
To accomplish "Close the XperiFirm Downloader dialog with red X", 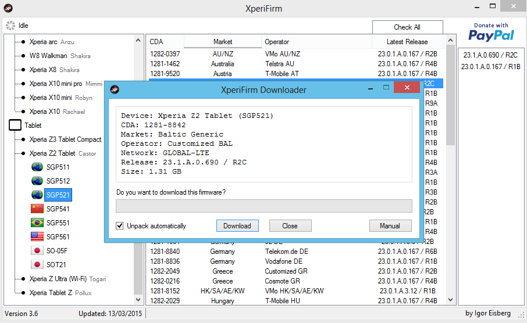I will click(x=407, y=88).
